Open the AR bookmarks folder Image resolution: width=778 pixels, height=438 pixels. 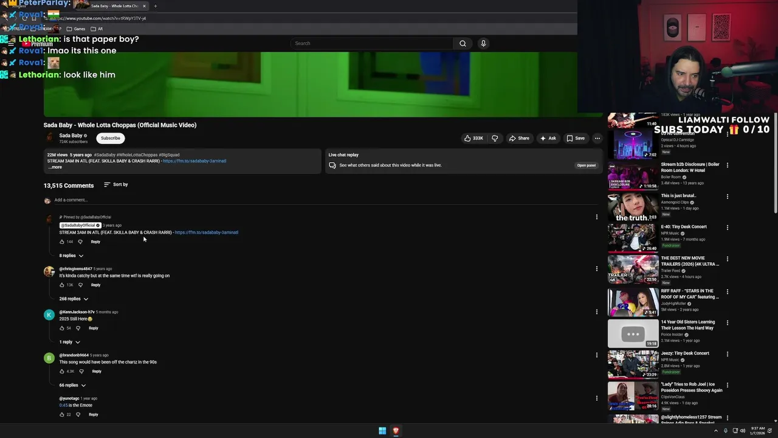pyautogui.click(x=97, y=29)
